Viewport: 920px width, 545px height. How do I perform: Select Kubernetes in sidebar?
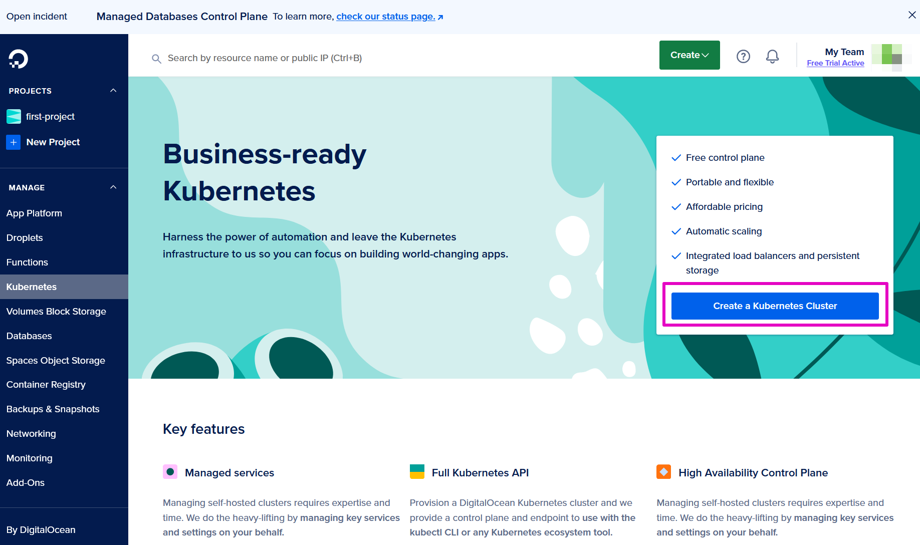click(x=64, y=287)
